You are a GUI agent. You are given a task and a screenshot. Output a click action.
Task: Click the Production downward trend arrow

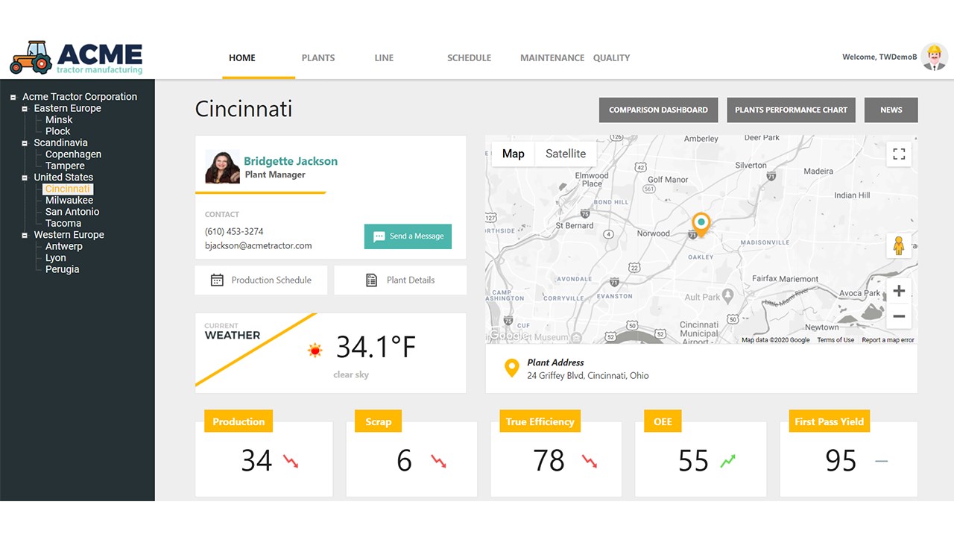291,461
